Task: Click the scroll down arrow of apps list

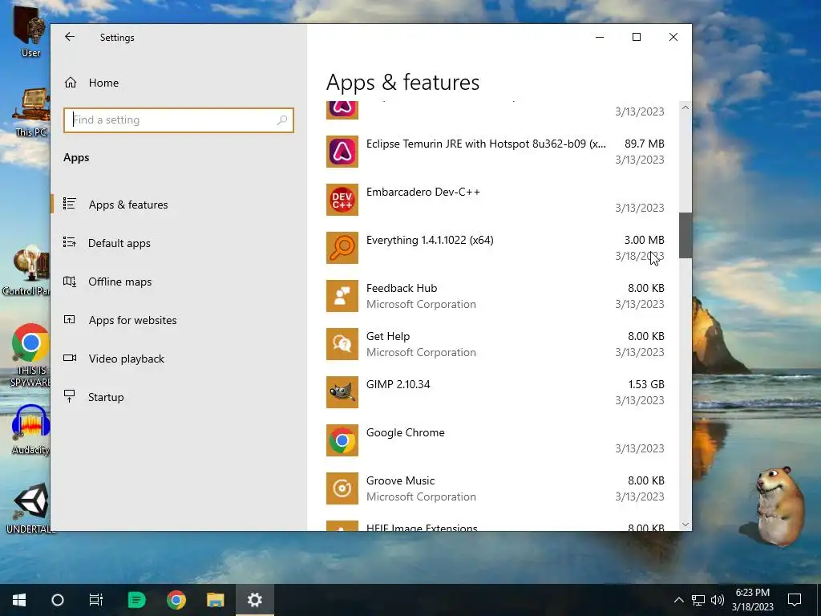Action: tap(685, 525)
